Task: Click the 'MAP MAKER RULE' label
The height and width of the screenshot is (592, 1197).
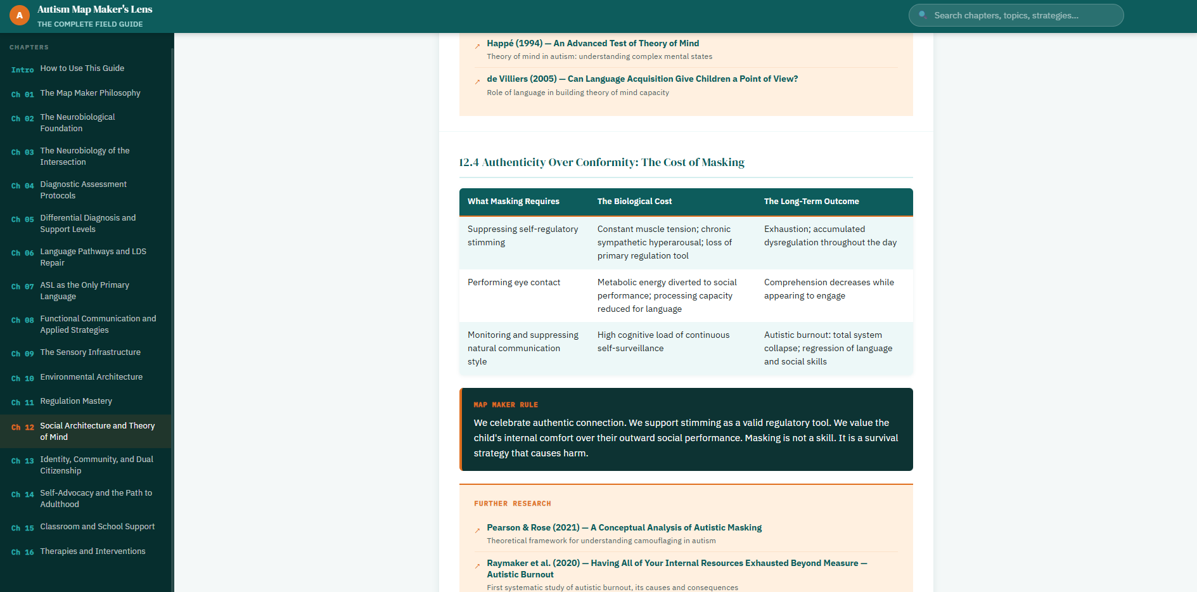Action: 506,405
